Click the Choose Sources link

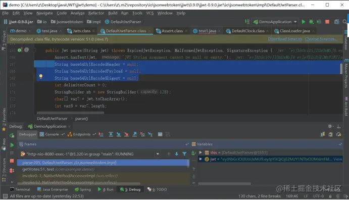tap(321, 39)
